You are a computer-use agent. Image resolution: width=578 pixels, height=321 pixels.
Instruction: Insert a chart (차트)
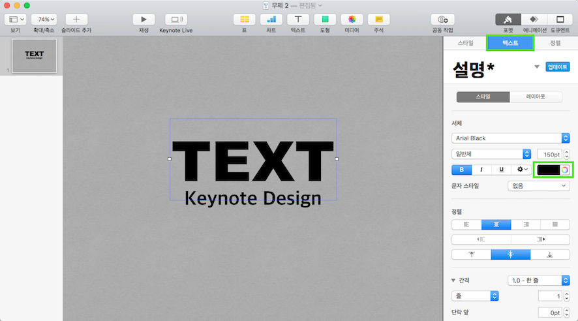coord(271,19)
